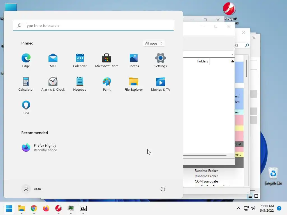Image resolution: width=287 pixels, height=215 pixels.
Task: Switch to details list view icon
Action: tap(250, 196)
